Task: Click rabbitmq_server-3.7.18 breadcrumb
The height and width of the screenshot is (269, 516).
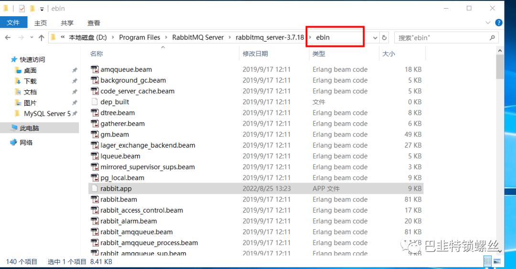Action: pos(270,38)
